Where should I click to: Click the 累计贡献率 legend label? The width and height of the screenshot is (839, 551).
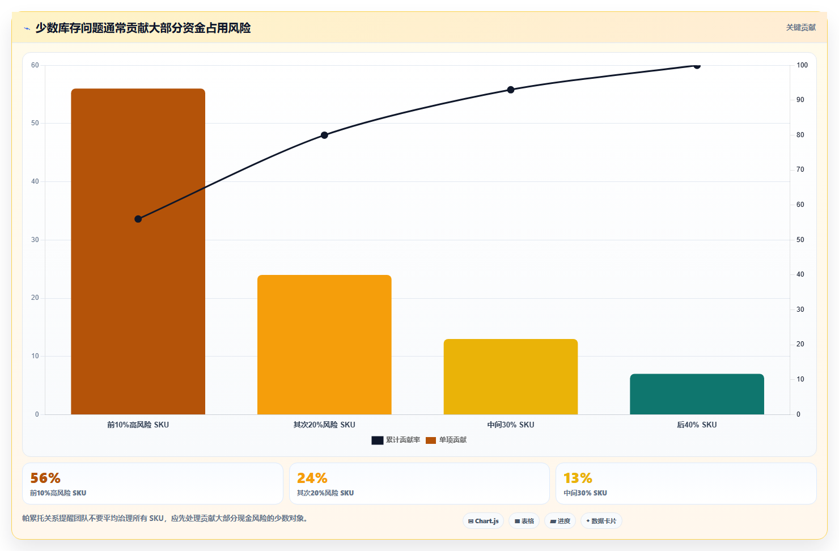[403, 440]
